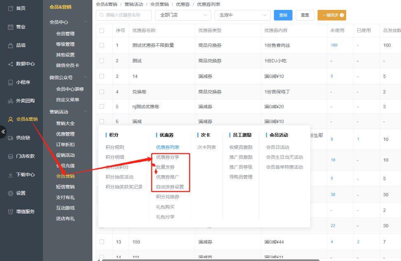Open 会员管理 in submenu

65,34
